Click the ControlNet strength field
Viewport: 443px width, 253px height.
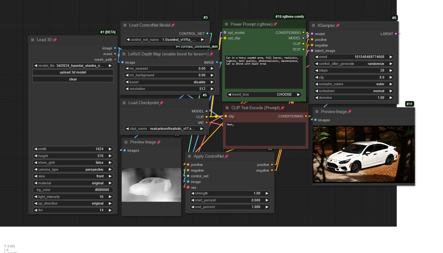(230, 193)
